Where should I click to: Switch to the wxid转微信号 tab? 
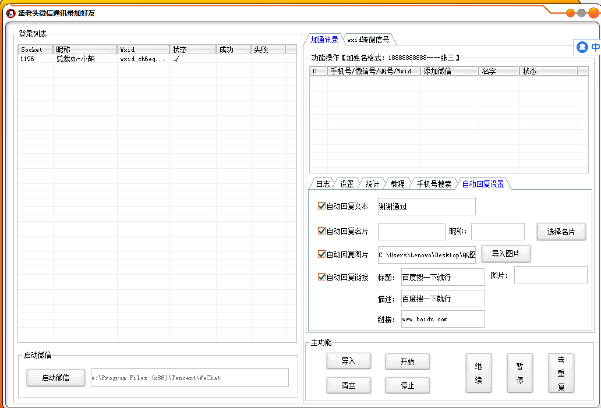pyautogui.click(x=368, y=40)
